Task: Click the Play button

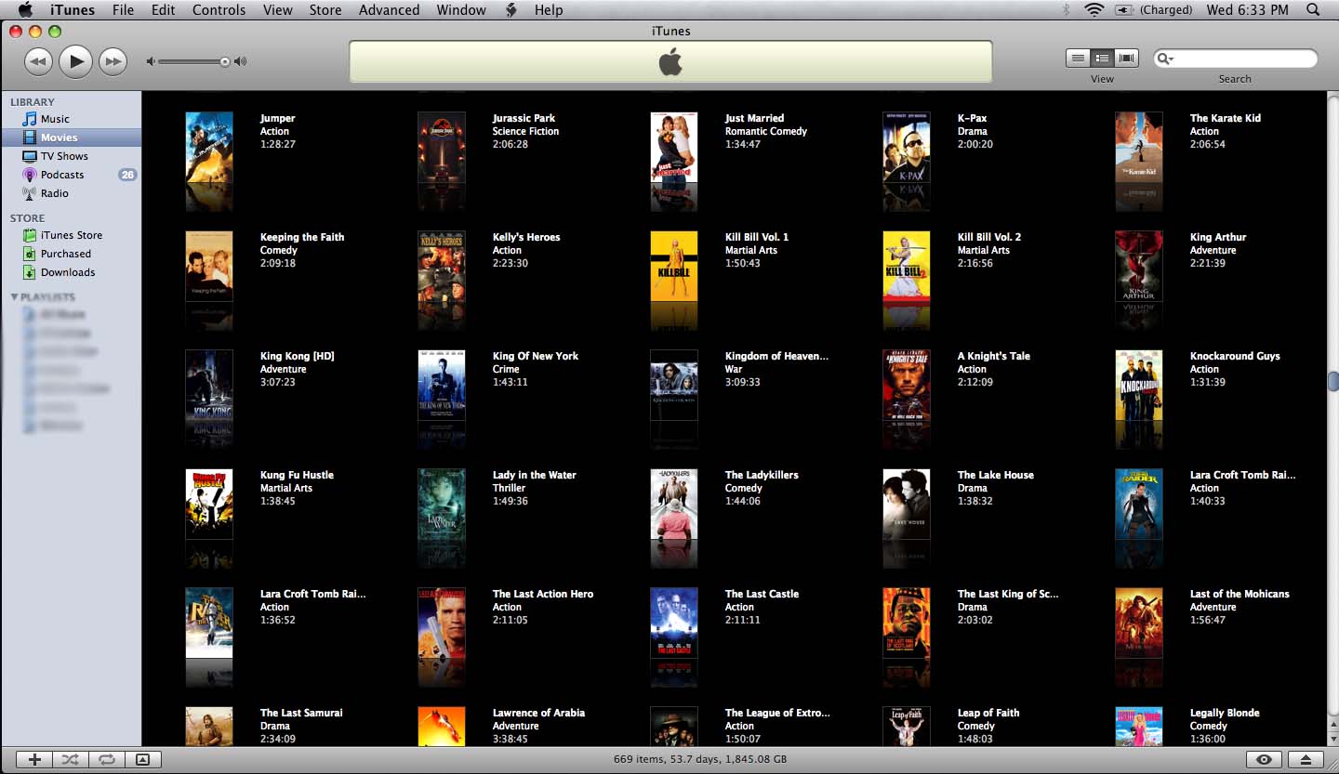Action: (75, 61)
